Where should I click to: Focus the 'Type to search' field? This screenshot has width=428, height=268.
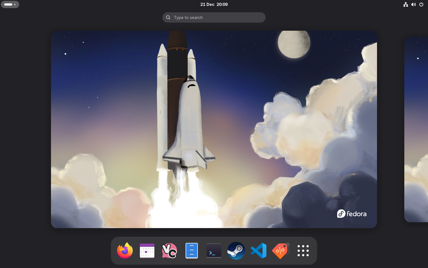pos(217,18)
